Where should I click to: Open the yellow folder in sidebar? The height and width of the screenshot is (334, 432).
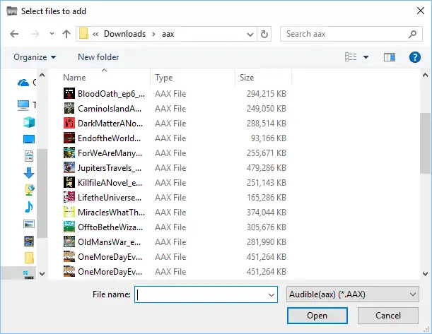click(x=29, y=258)
